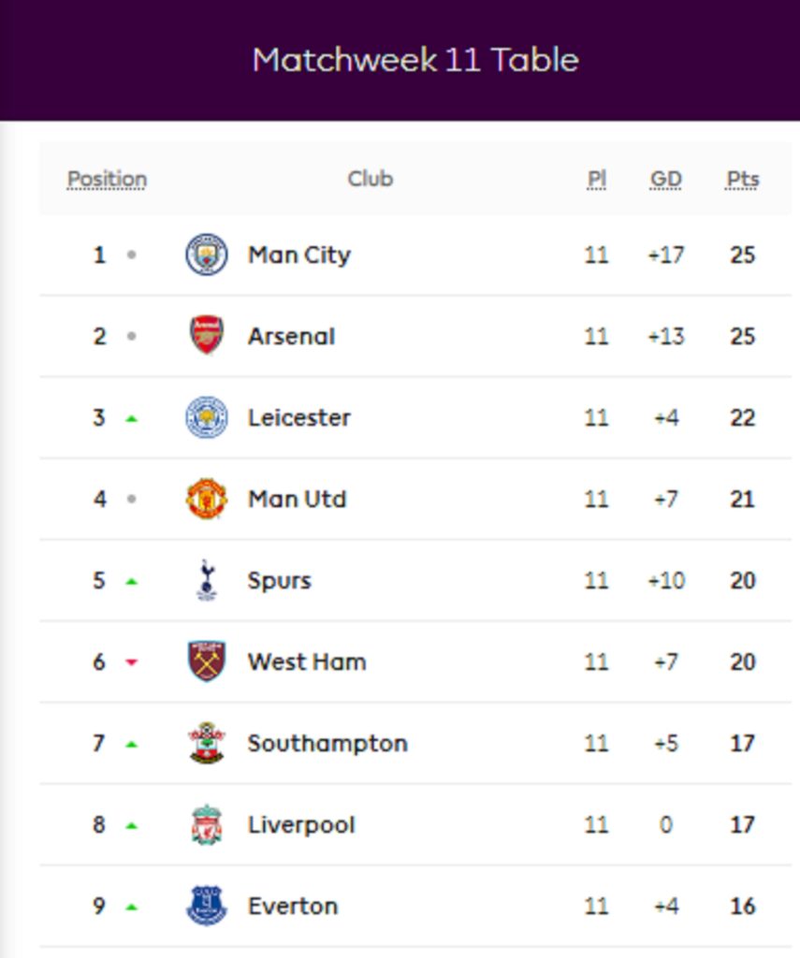The height and width of the screenshot is (958, 800).
Task: Select the Position column header
Action: pyautogui.click(x=107, y=179)
